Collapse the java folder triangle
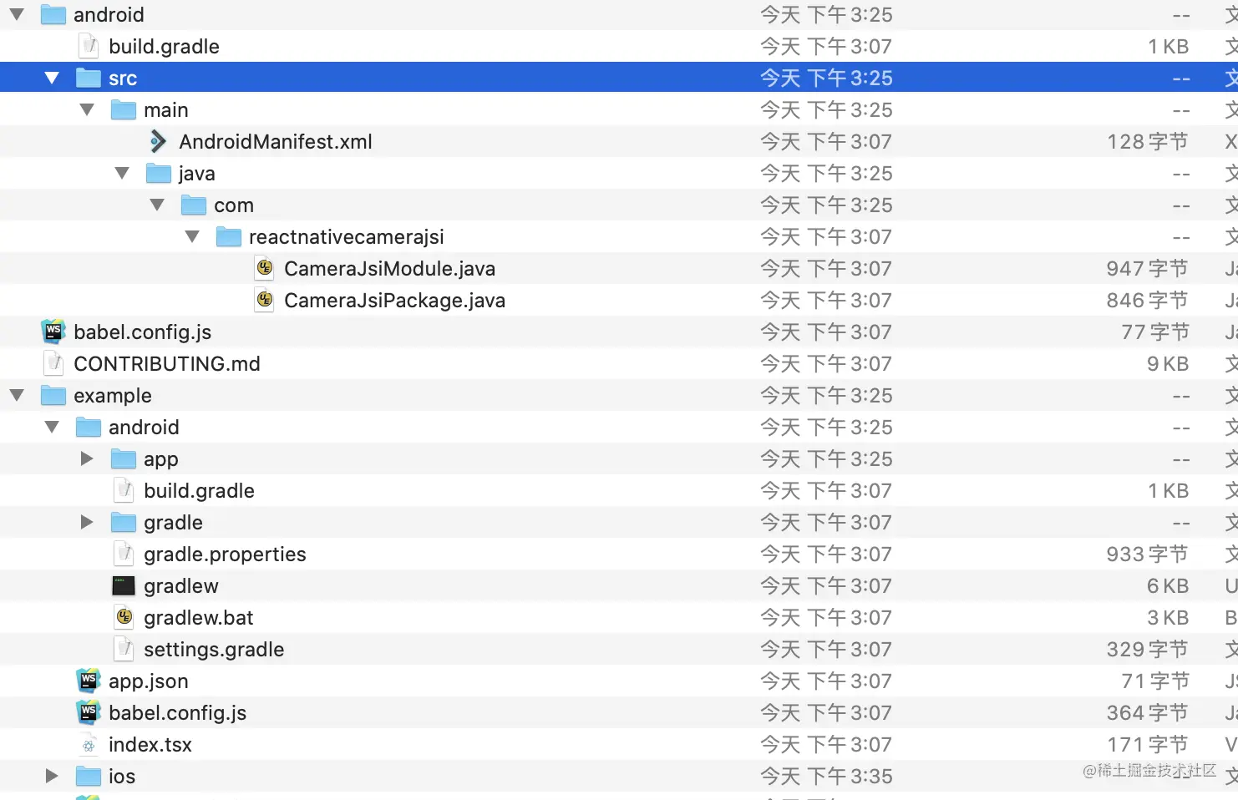This screenshot has width=1238, height=800. coord(122,173)
